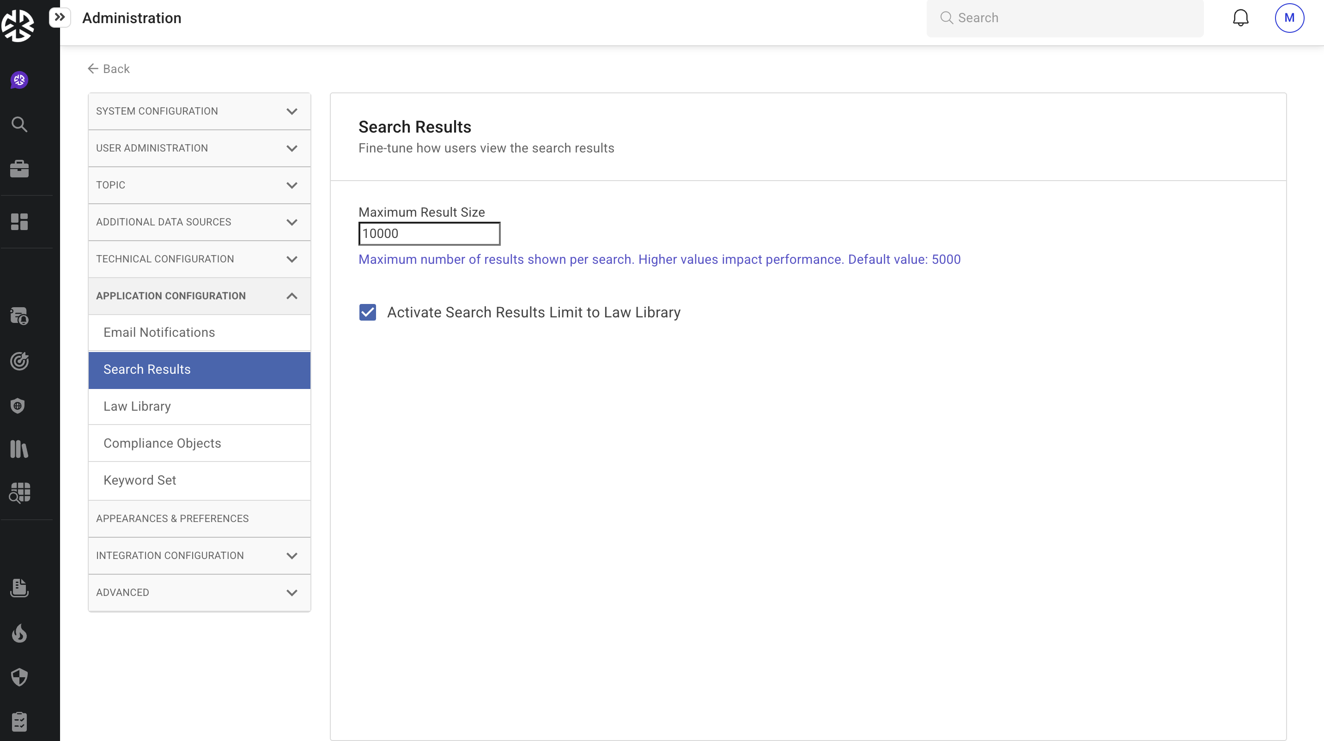Click the user avatar labeled M
The height and width of the screenshot is (741, 1324).
click(x=1289, y=18)
